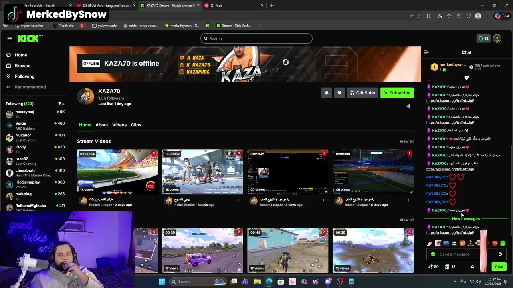Open Edge extensions icon
The width and height of the screenshot is (513, 288).
click(x=429, y=16)
